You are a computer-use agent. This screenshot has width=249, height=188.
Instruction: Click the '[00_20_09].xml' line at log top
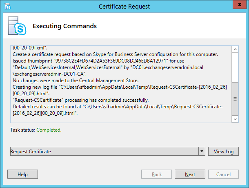pyautogui.click(x=30, y=48)
